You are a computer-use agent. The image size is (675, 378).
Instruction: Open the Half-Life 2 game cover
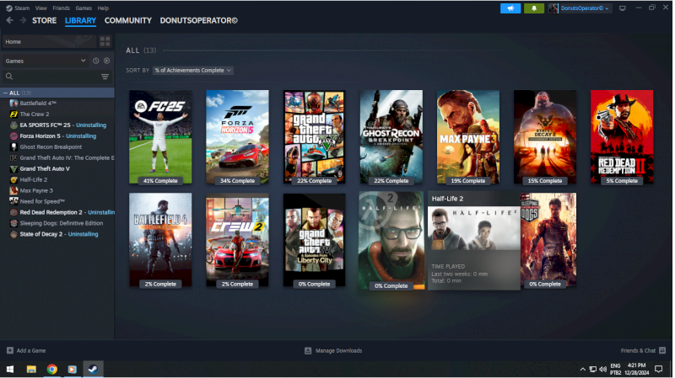[x=391, y=240]
